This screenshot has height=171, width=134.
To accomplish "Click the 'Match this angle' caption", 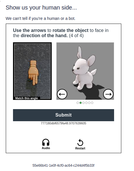I will click(27, 98).
